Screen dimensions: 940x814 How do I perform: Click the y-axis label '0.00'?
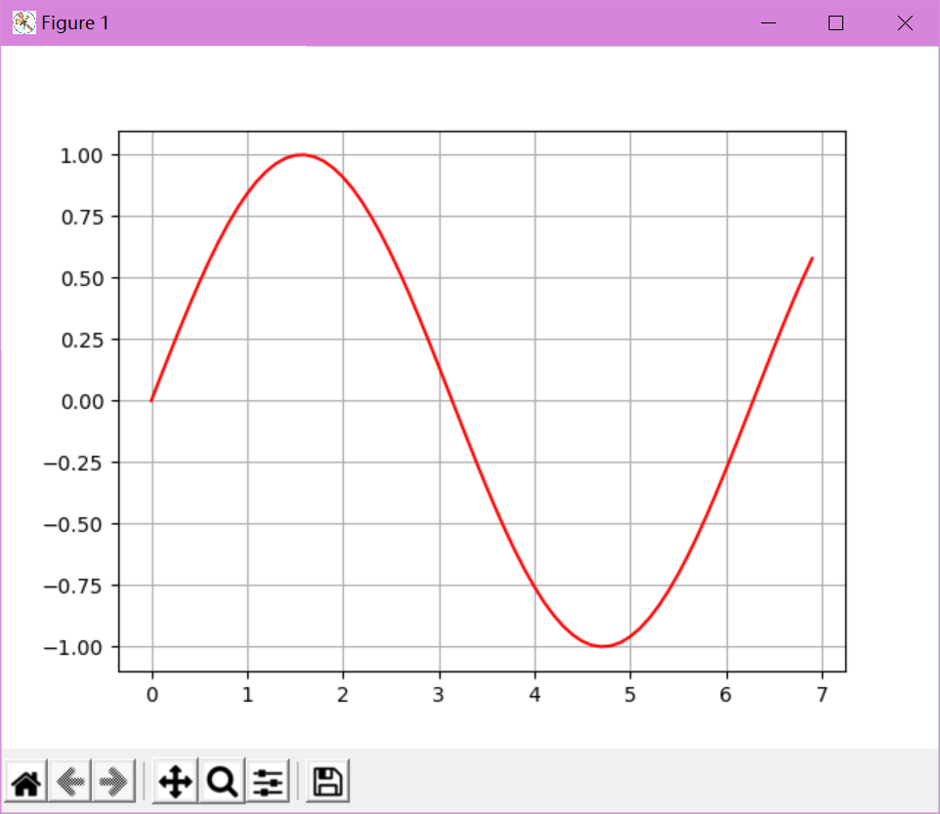click(x=81, y=401)
